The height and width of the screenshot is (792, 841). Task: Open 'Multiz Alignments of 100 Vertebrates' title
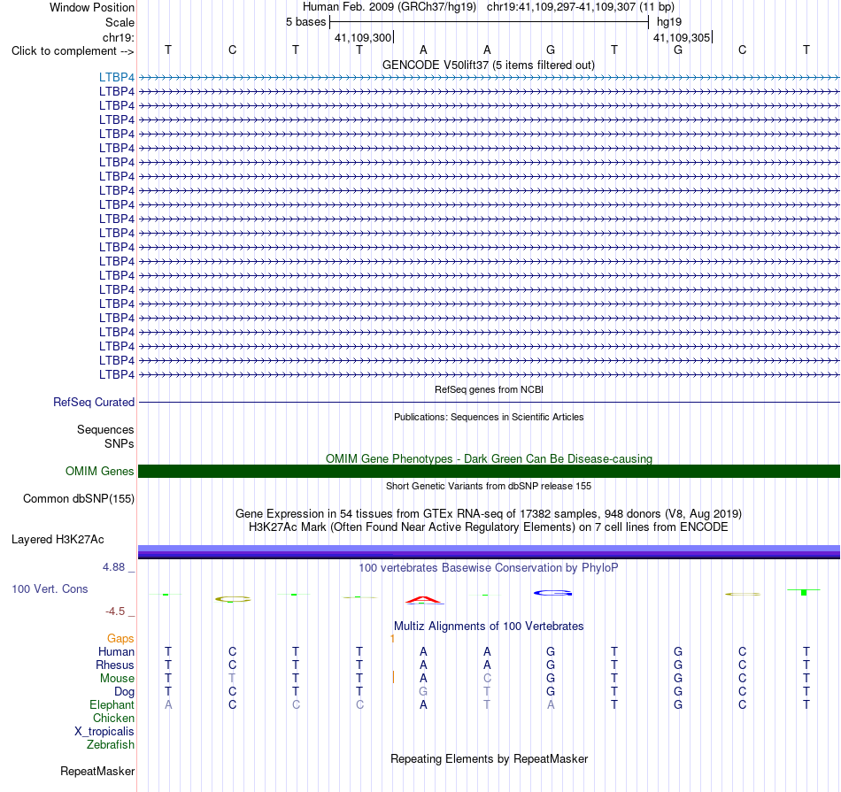click(489, 626)
